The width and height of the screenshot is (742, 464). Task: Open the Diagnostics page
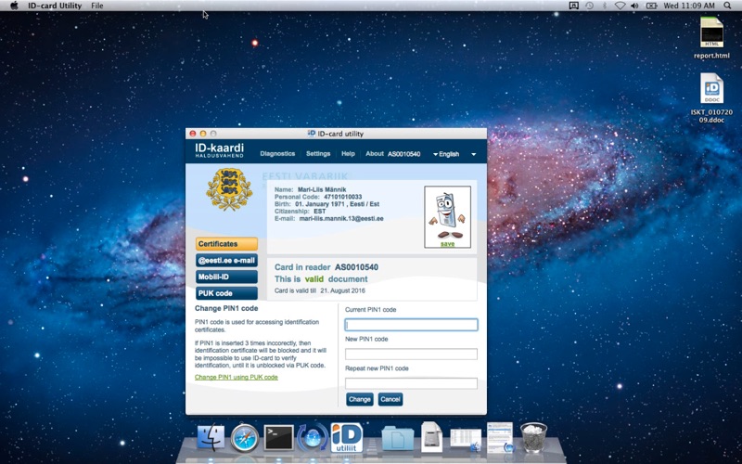[x=277, y=153]
